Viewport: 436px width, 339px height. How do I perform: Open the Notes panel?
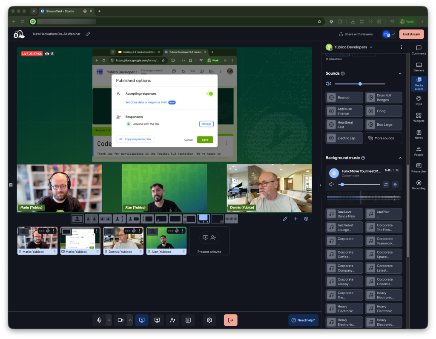pyautogui.click(x=419, y=134)
